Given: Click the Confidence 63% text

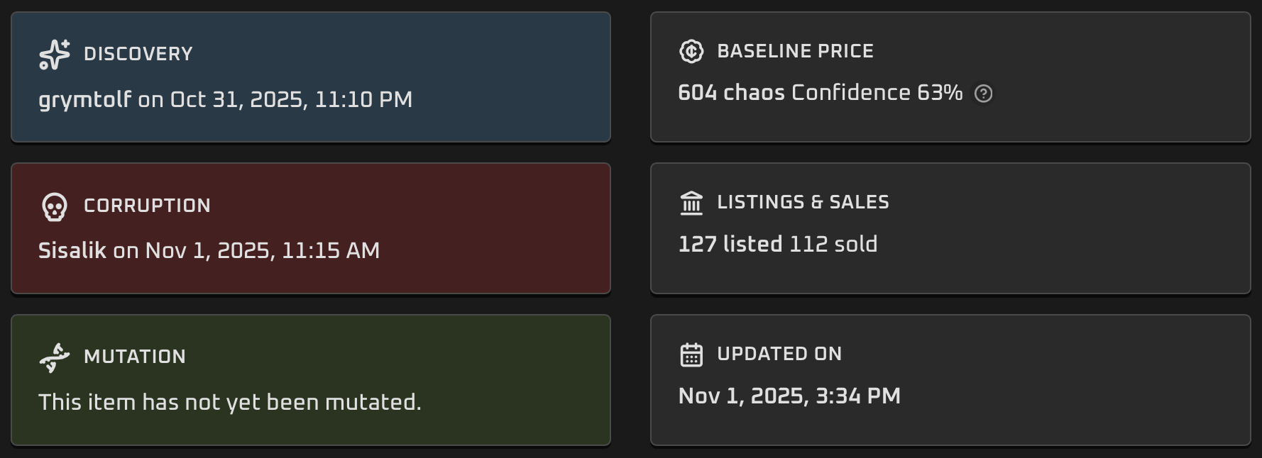Looking at the screenshot, I should 877,93.
